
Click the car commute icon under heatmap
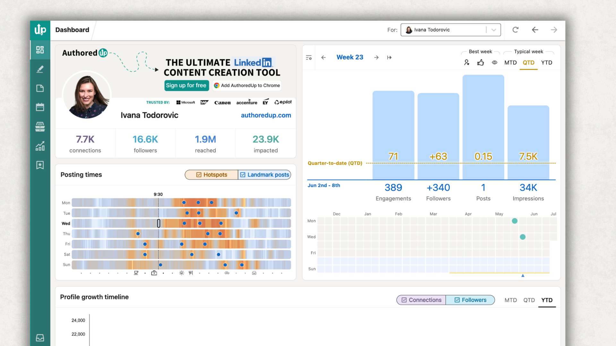pos(227,273)
